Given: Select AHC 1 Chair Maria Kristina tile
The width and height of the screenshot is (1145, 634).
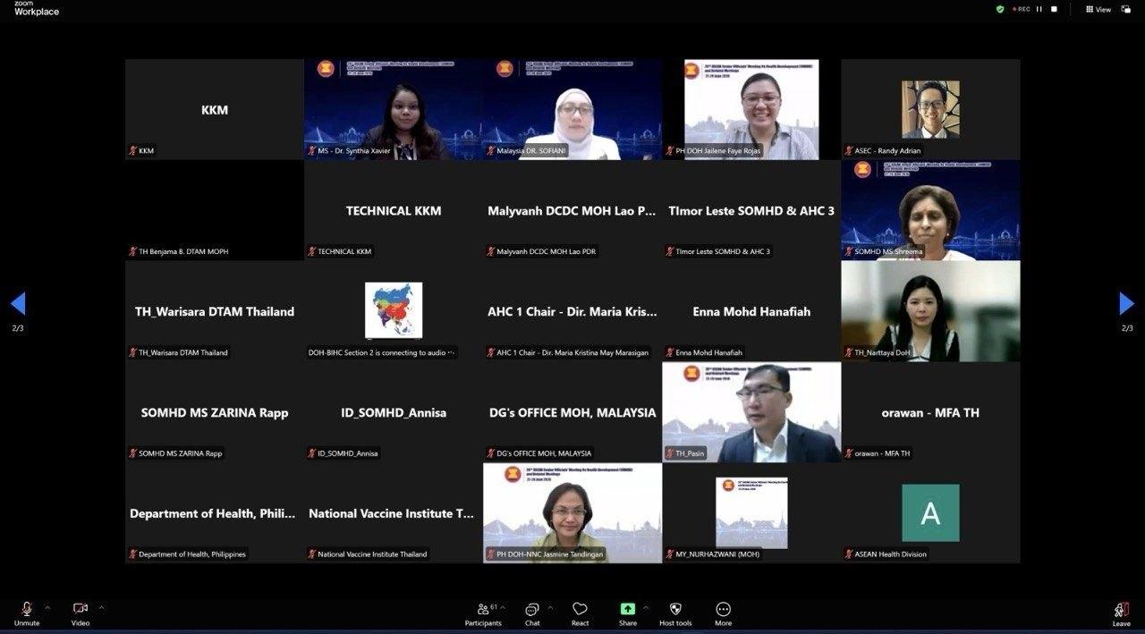Looking at the screenshot, I should click(572, 311).
